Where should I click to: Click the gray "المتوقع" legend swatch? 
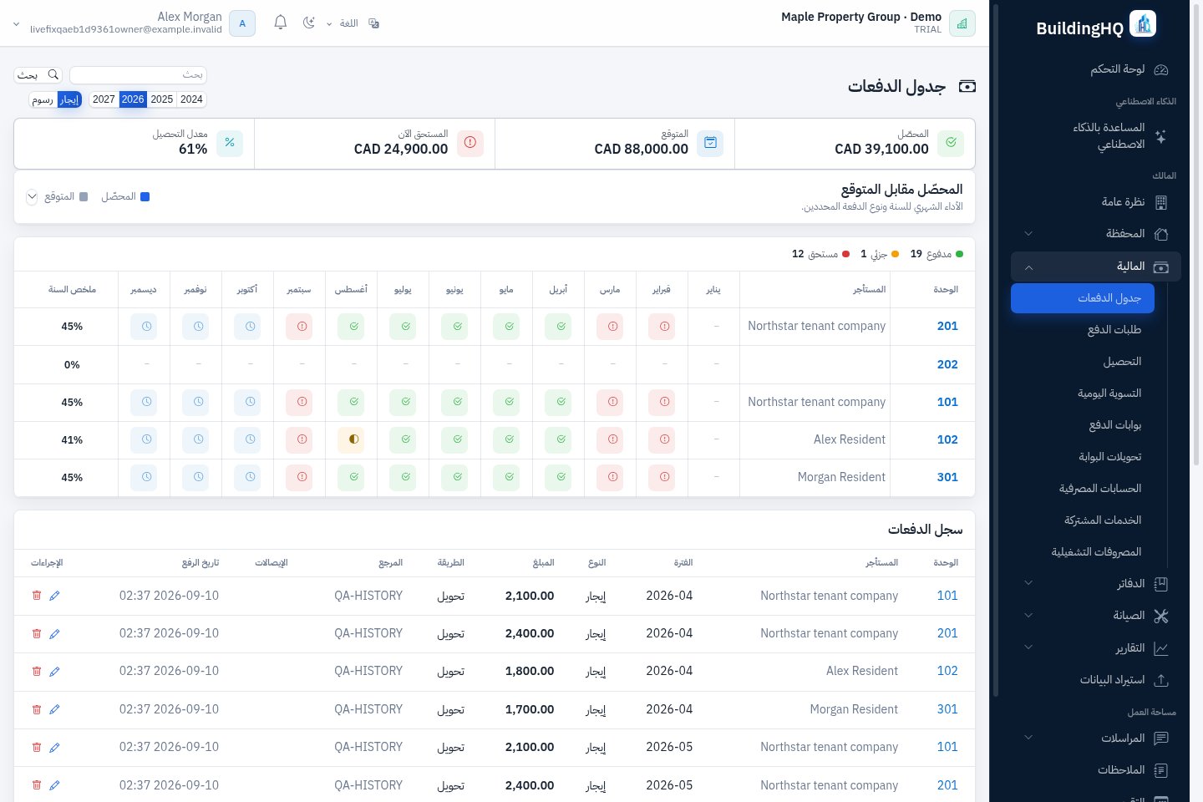click(84, 197)
